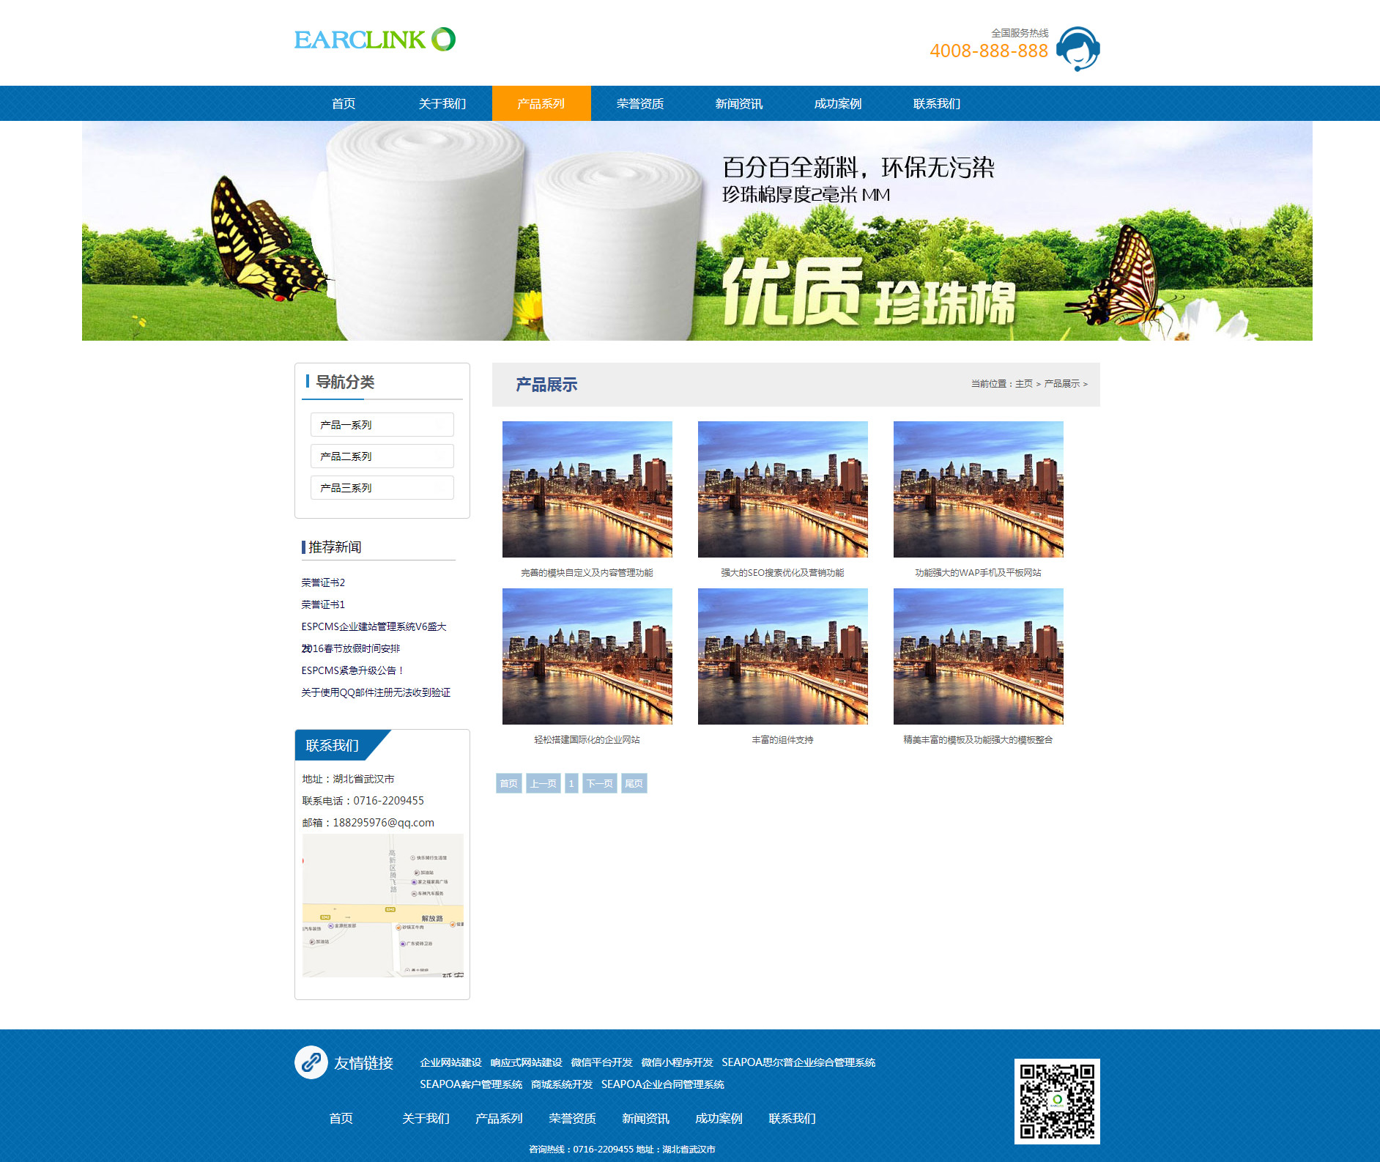The image size is (1380, 1162).
Task: Select 产品一系列 category in the sidebar
Action: tap(382, 425)
